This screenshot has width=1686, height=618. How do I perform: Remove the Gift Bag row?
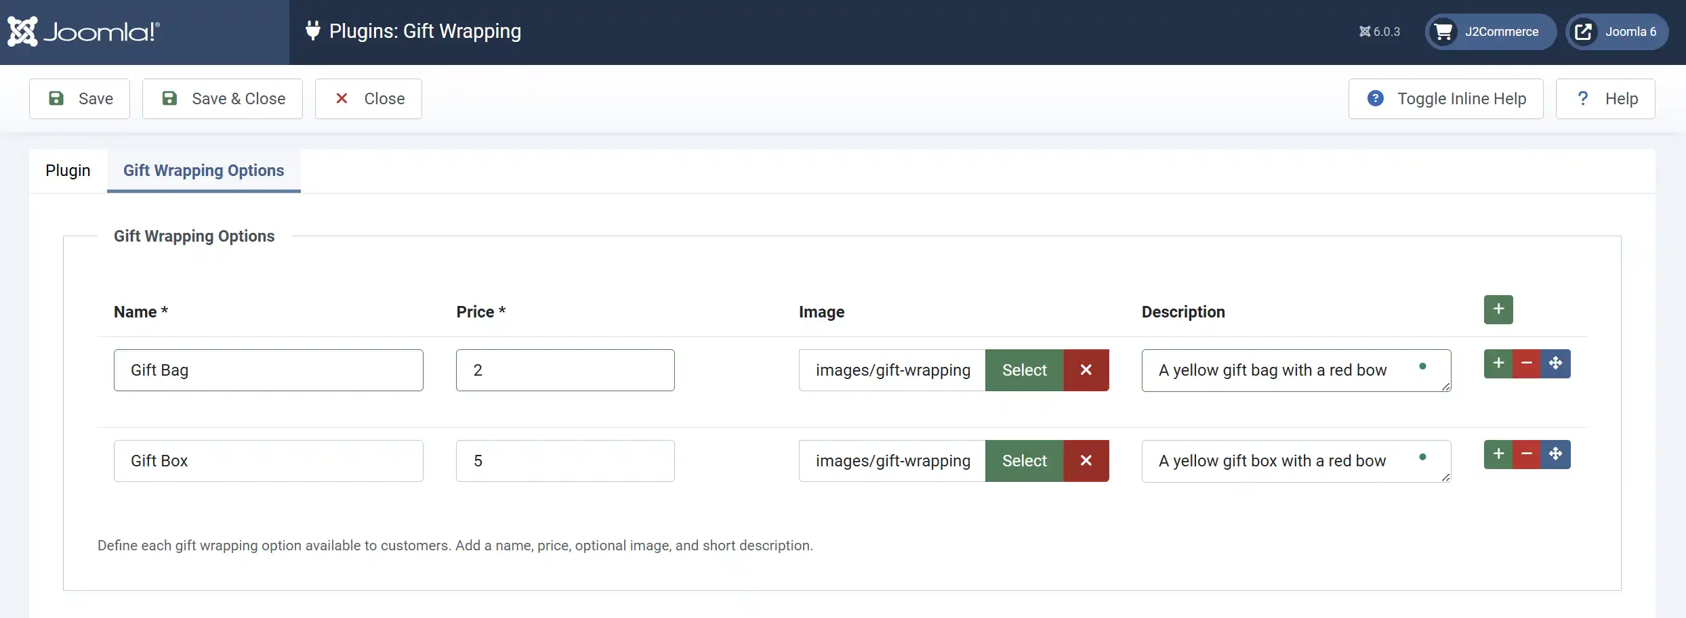tap(1527, 363)
